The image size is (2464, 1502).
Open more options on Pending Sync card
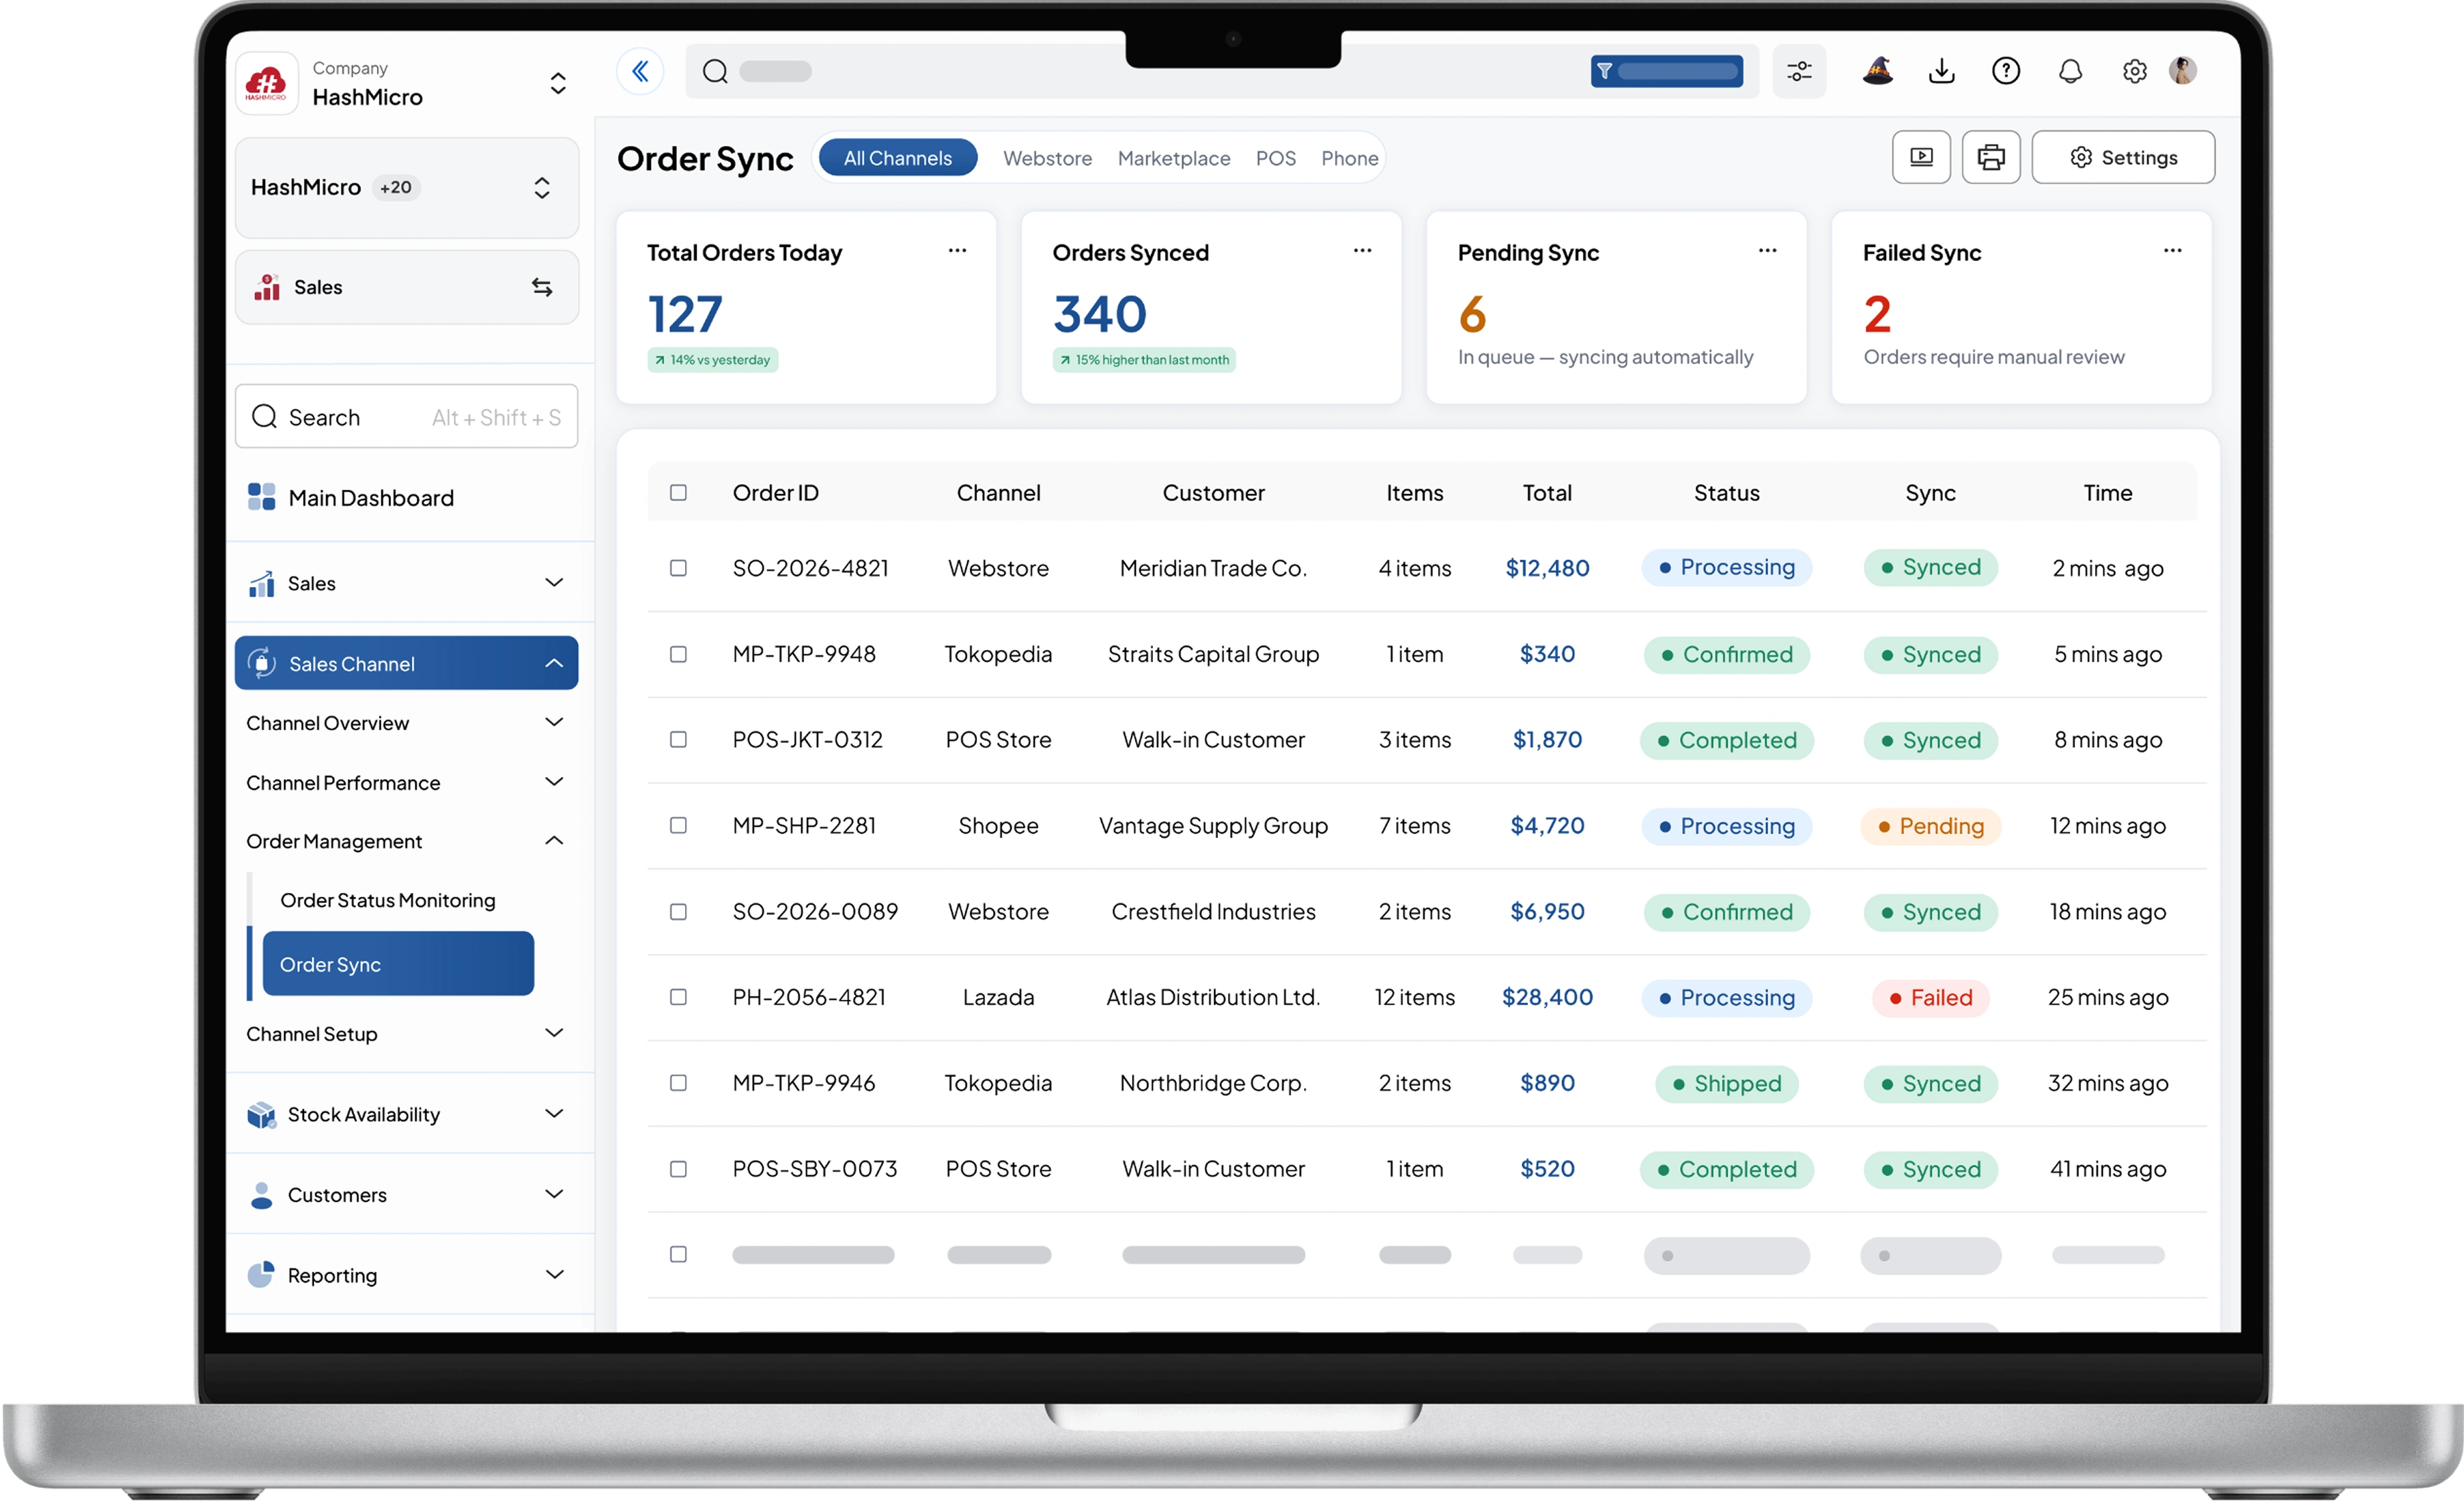tap(1767, 251)
